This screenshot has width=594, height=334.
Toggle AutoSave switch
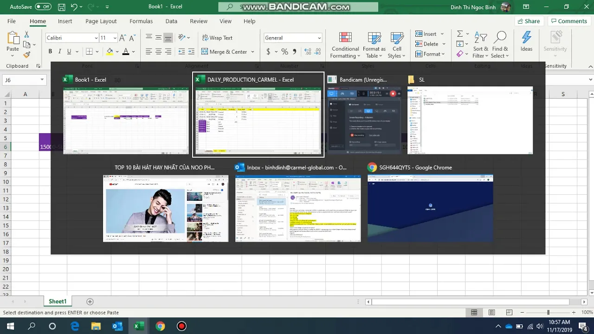click(43, 7)
